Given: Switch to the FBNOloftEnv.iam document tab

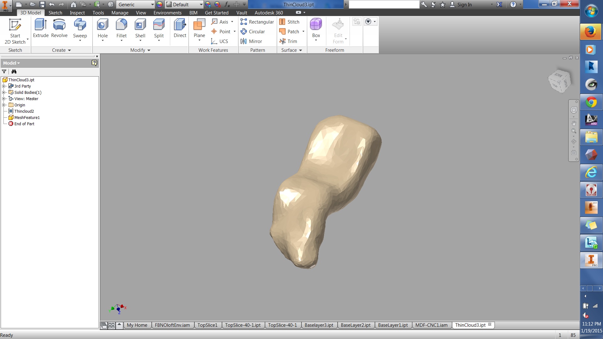Looking at the screenshot, I should pos(172,325).
